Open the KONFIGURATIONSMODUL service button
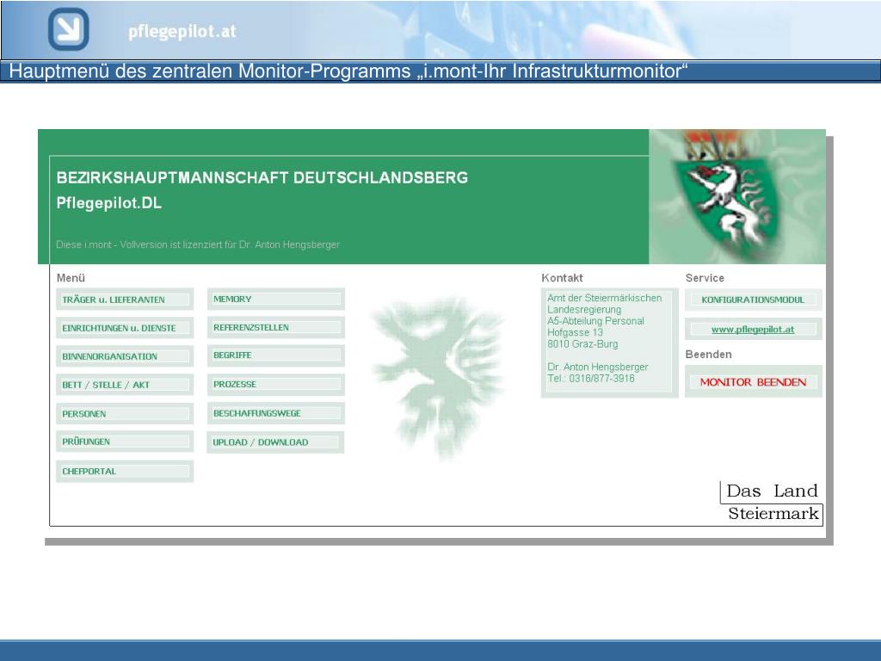 click(x=753, y=300)
